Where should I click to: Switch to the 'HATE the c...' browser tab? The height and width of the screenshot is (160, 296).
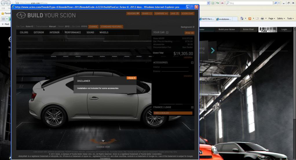tap(207, 19)
